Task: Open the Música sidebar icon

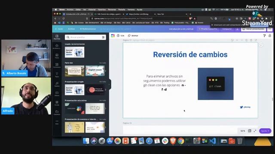Action: (57, 84)
